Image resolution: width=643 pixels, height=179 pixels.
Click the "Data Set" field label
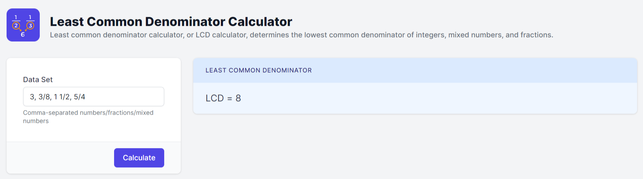click(x=38, y=80)
